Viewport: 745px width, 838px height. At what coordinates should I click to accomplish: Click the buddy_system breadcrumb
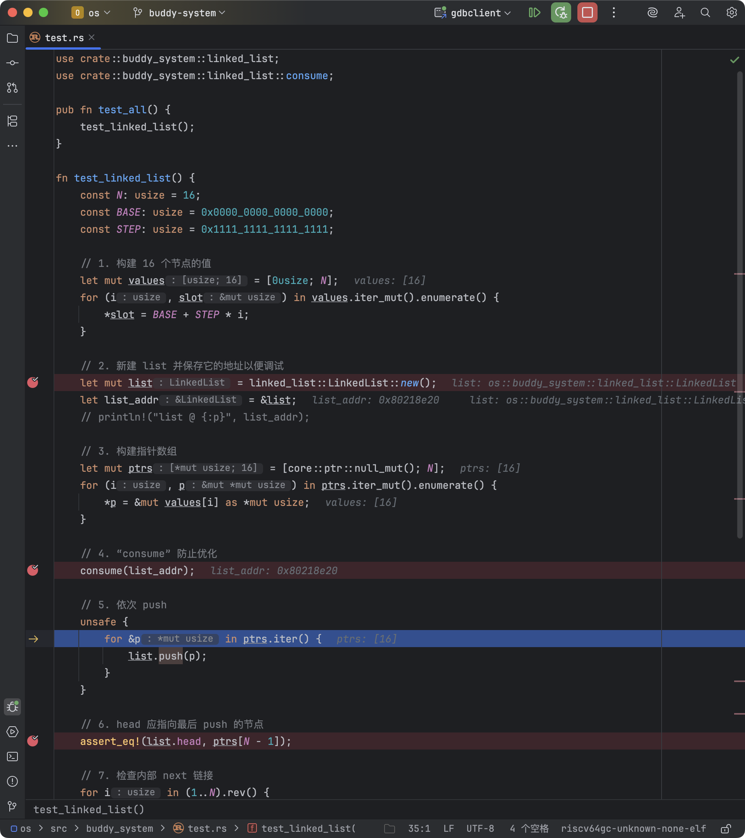point(119,829)
